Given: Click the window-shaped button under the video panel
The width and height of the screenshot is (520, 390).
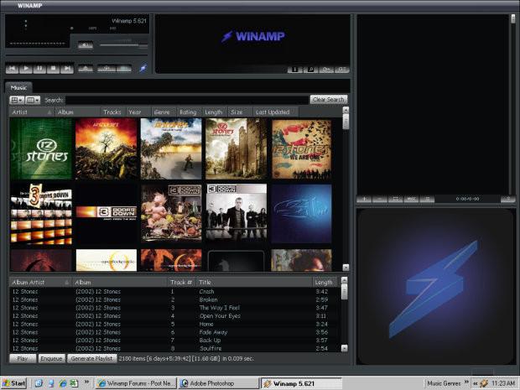Looking at the screenshot, I should pyautogui.click(x=341, y=70).
